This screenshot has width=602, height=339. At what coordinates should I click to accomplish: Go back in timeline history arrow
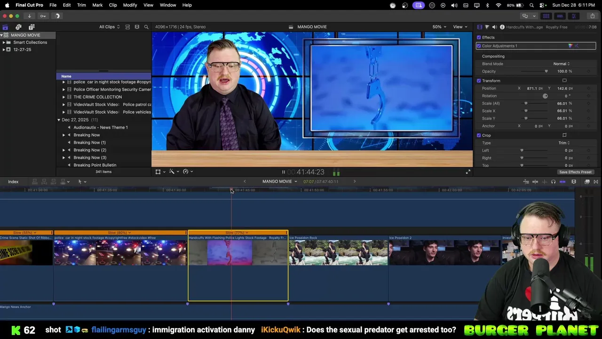coord(245,182)
